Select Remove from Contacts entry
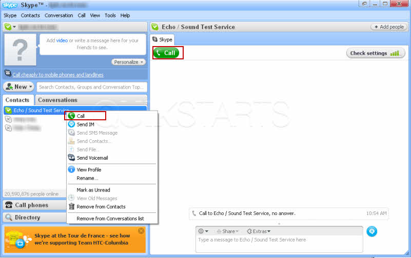Viewport: 411px width, 258px height. pyautogui.click(x=101, y=206)
